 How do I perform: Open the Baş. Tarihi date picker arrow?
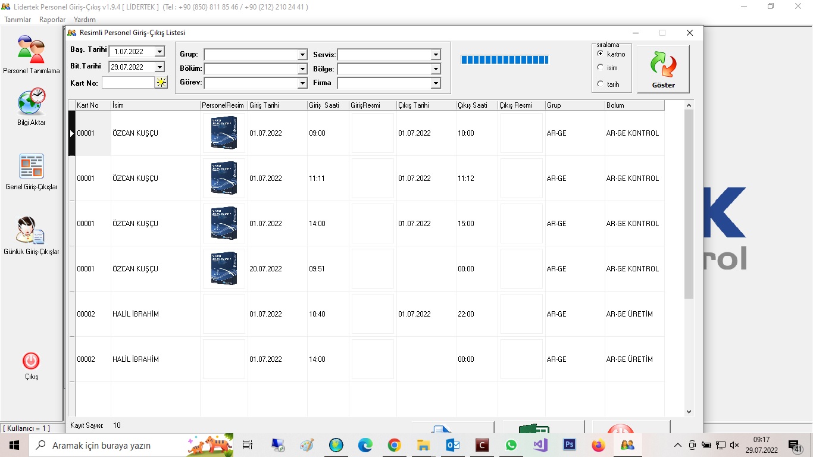[159, 52]
